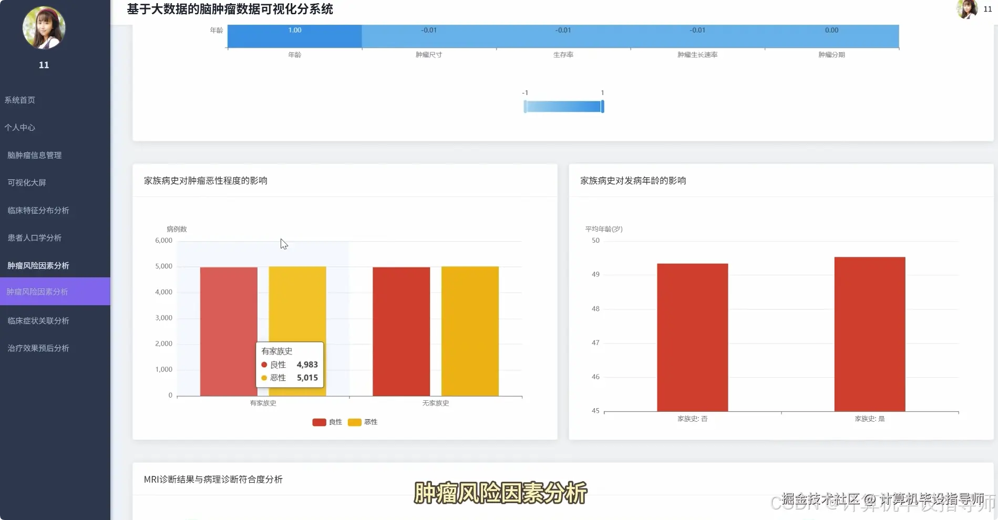Click the 生存率 -0.01 heatmap cell
This screenshot has height=520, width=998.
563,36
